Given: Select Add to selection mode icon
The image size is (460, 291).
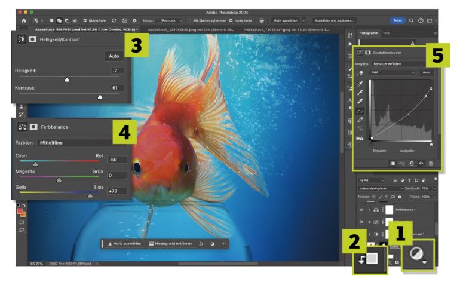Looking at the screenshot, I should (x=59, y=20).
